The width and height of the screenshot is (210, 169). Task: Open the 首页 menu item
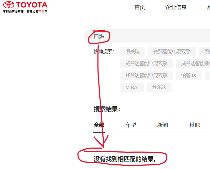pyautogui.click(x=139, y=7)
